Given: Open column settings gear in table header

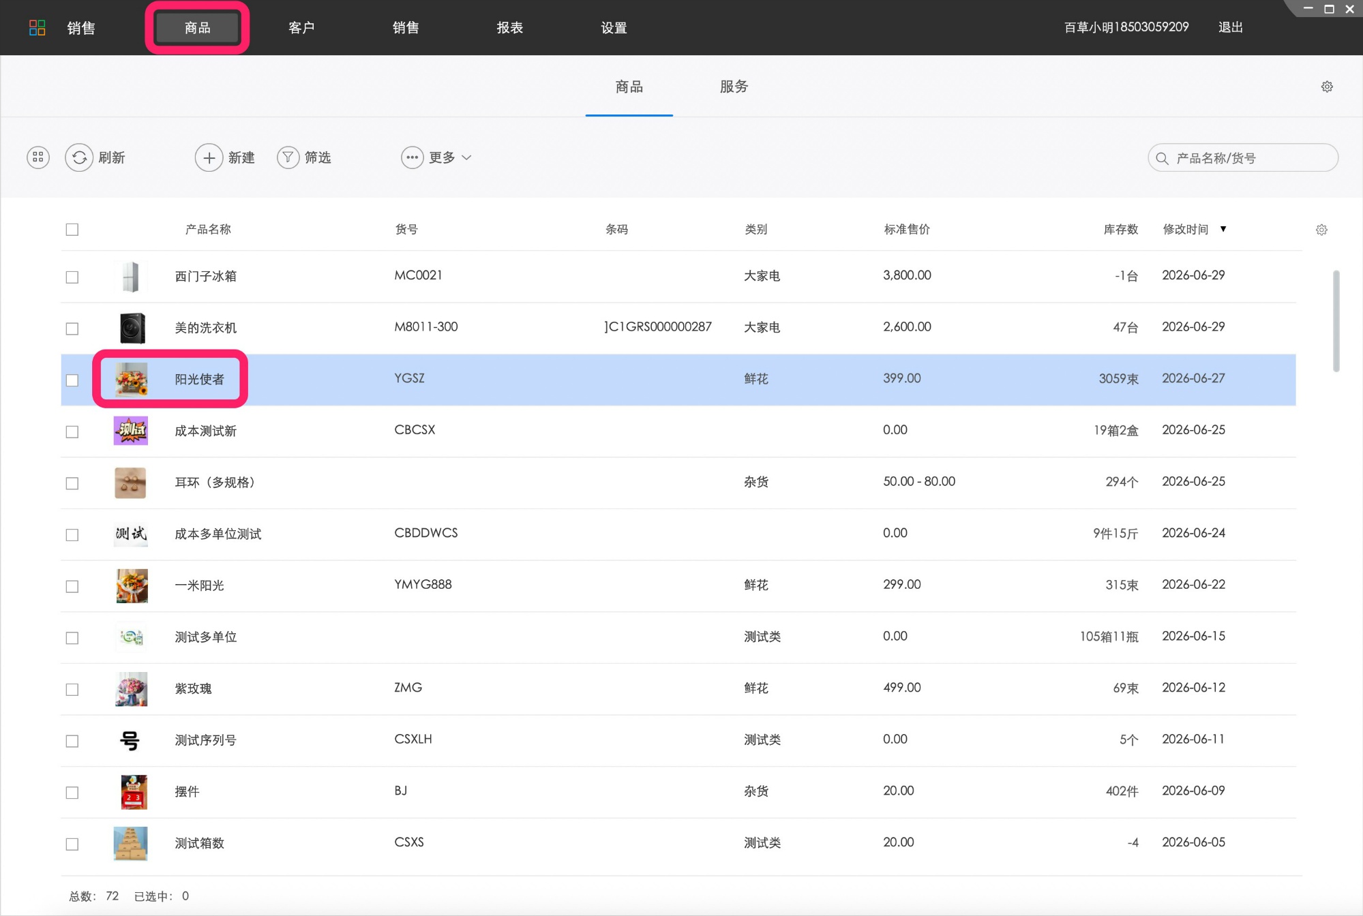Looking at the screenshot, I should 1321,230.
